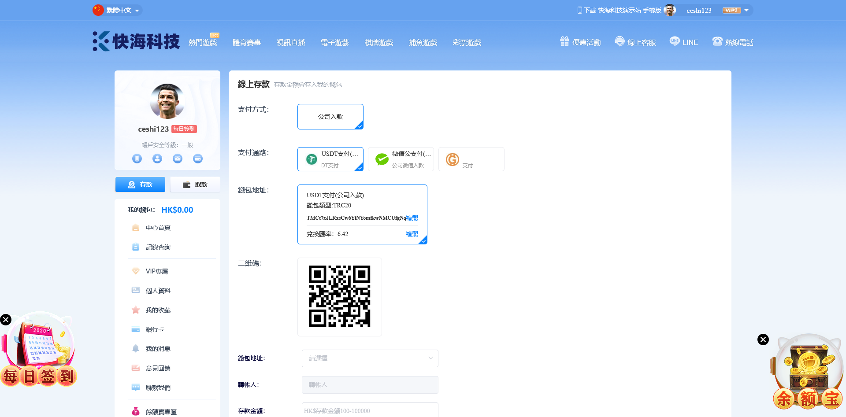Image resolution: width=846 pixels, height=417 pixels.
Task: Select 公司入款 as the payment method
Action: point(330,117)
